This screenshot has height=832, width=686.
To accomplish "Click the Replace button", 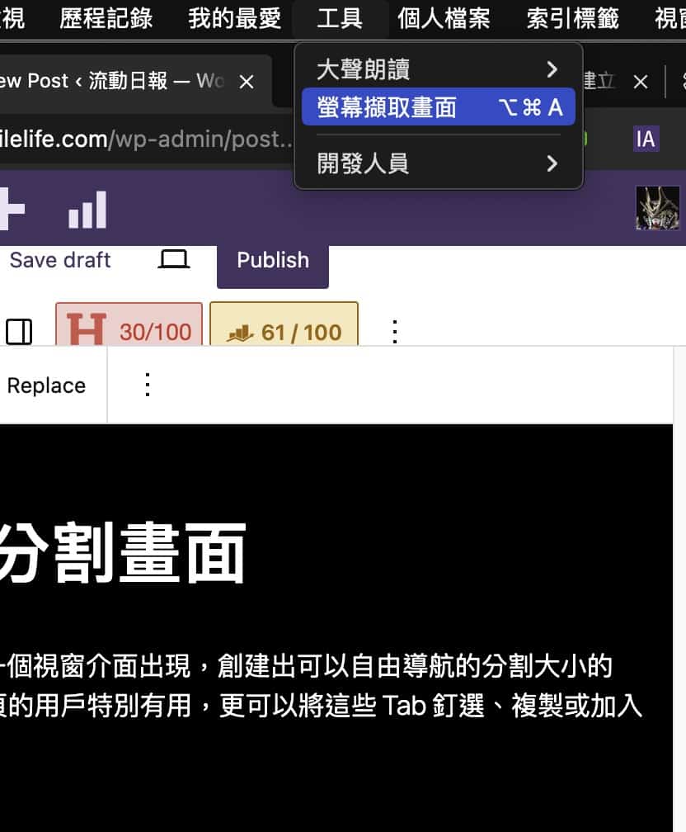I will tap(45, 385).
